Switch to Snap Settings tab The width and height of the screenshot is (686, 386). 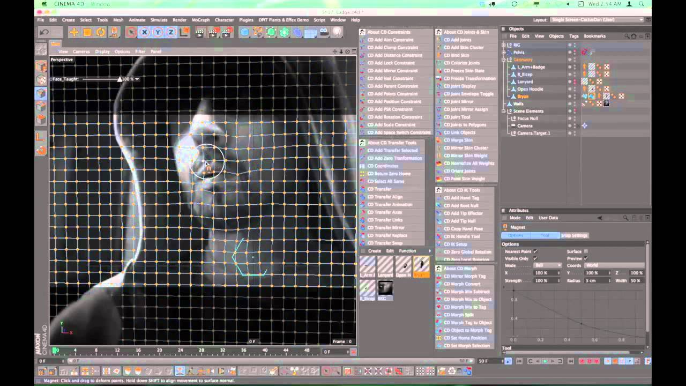(575, 235)
